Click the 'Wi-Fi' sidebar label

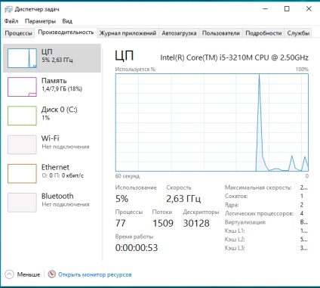tap(51, 138)
